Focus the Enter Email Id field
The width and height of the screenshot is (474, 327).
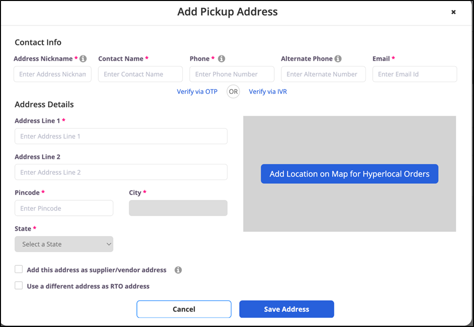pos(414,74)
